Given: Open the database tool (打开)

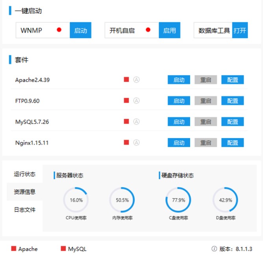Looking at the screenshot, I should pyautogui.click(x=240, y=30).
